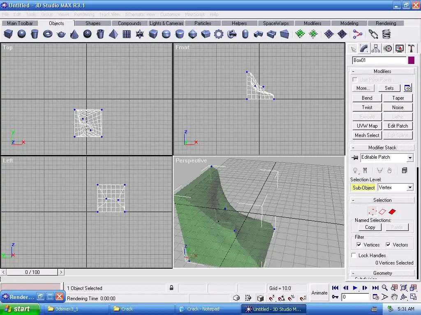Click the Copy named selection button
The width and height of the screenshot is (421, 315).
point(370,227)
